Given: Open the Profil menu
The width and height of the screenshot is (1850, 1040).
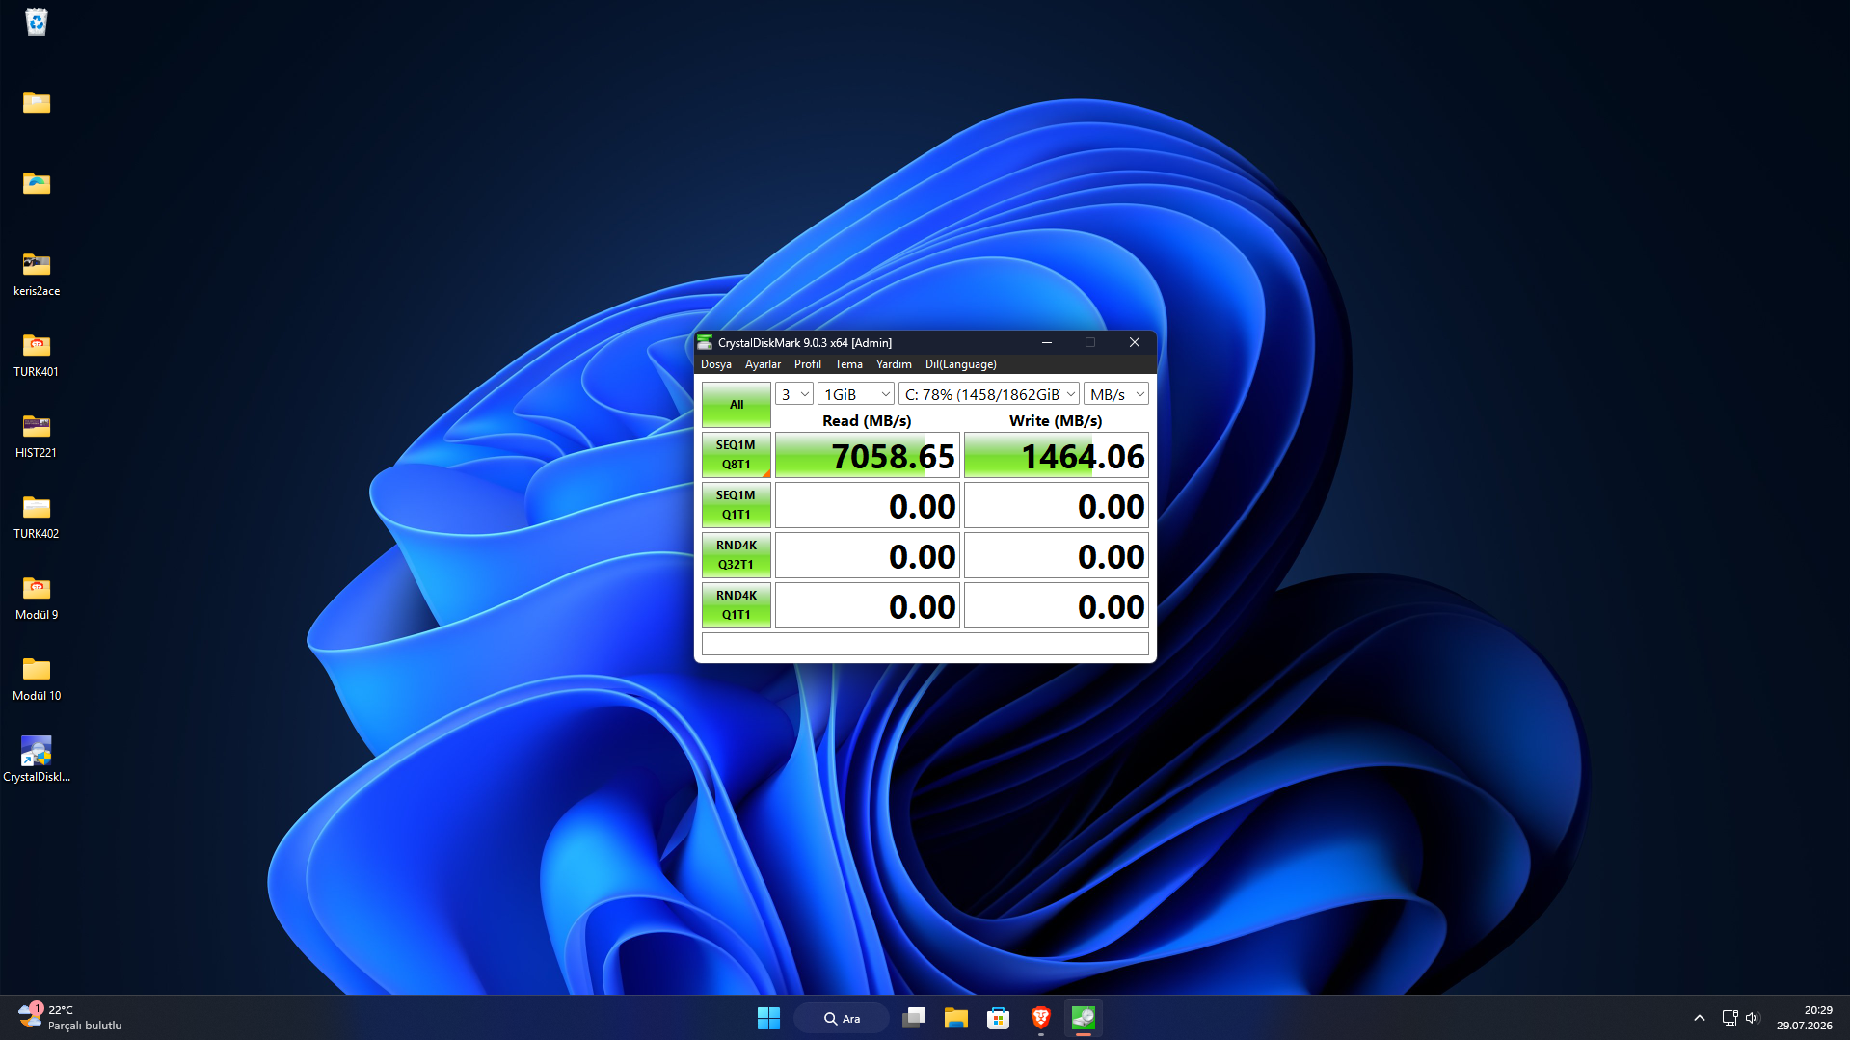Looking at the screenshot, I should 808,364.
